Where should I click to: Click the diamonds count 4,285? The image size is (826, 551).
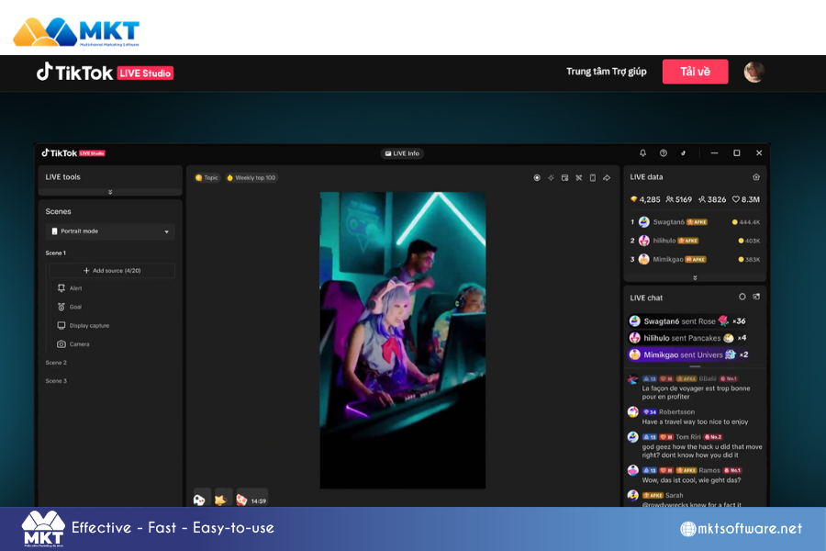click(645, 199)
